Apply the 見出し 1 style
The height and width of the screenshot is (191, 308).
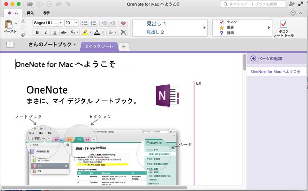[156, 24]
